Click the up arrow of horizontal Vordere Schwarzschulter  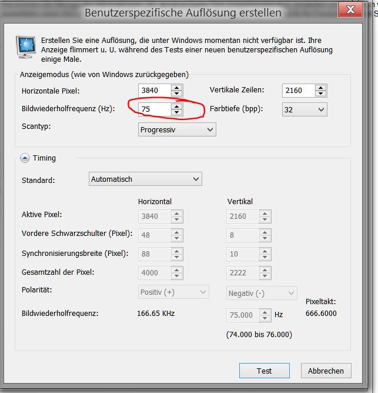point(177,232)
